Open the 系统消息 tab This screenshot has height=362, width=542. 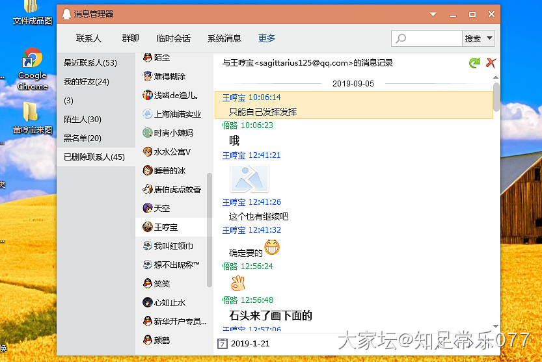[x=224, y=38]
